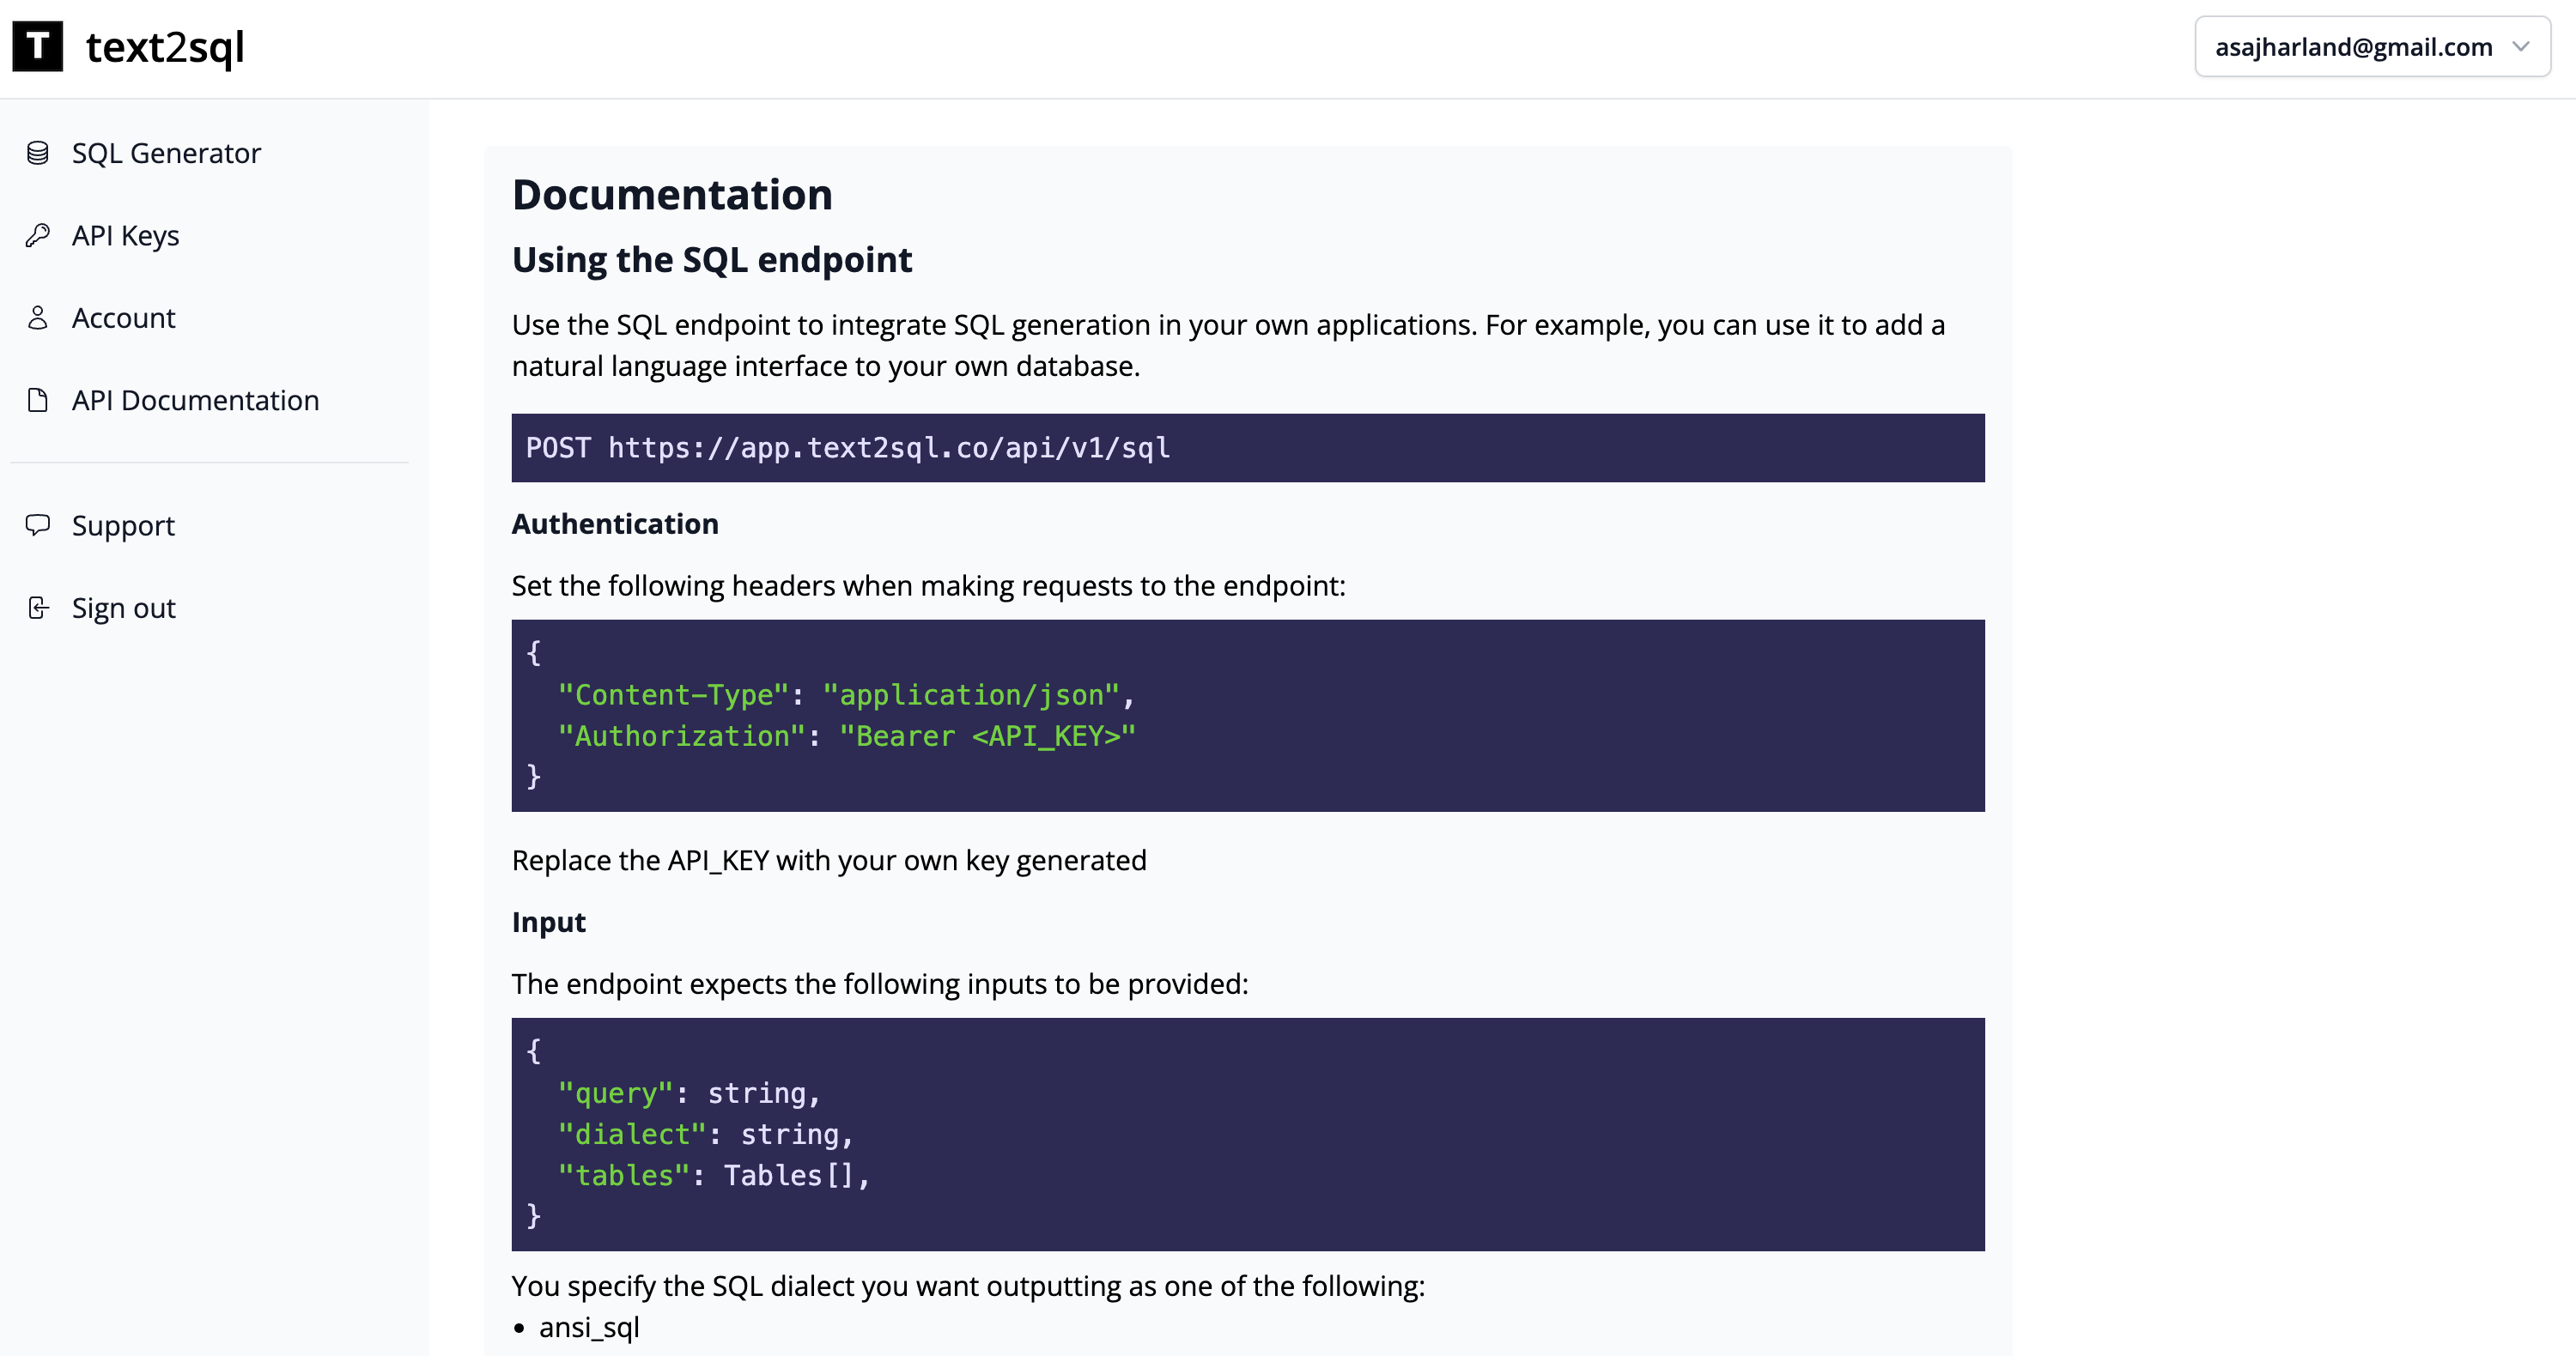
Task: Open the Account page
Action: (123, 318)
